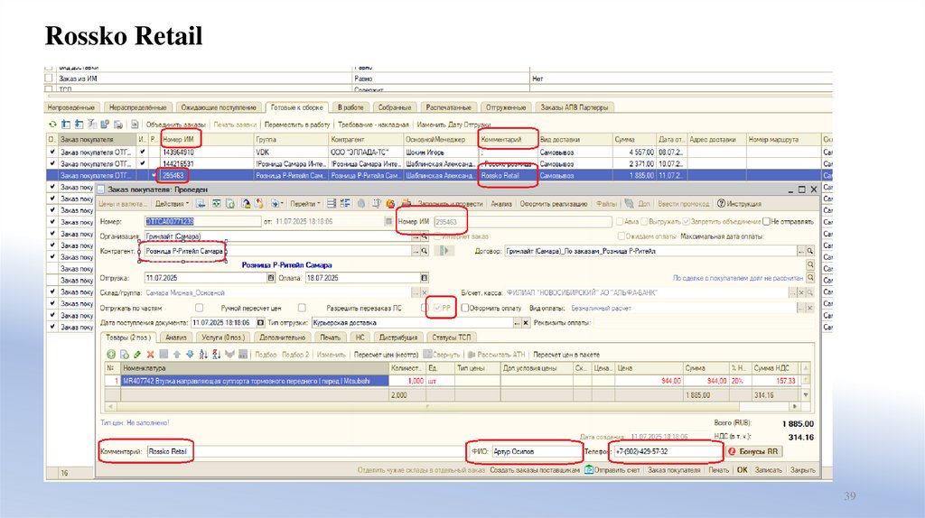
Task: Click the calendar icon next to the Отгрузка date
Action: pos(271,278)
